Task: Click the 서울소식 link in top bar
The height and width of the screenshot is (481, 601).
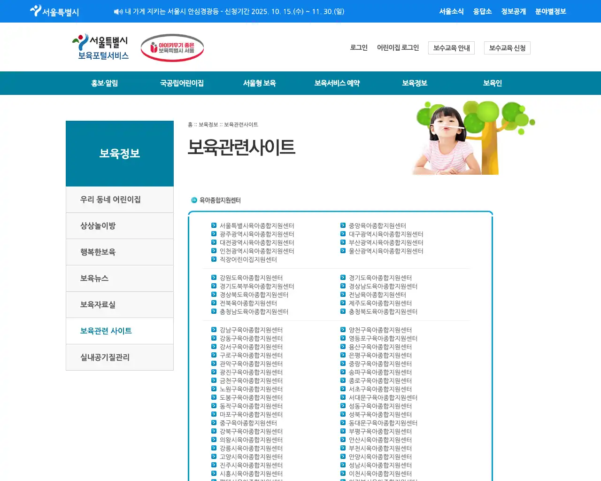Action: [x=451, y=11]
